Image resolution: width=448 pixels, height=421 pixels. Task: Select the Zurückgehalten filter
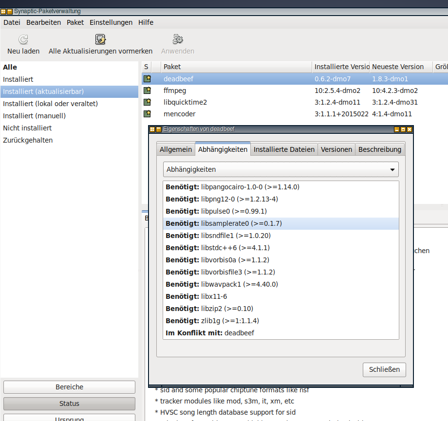pyautogui.click(x=28, y=140)
